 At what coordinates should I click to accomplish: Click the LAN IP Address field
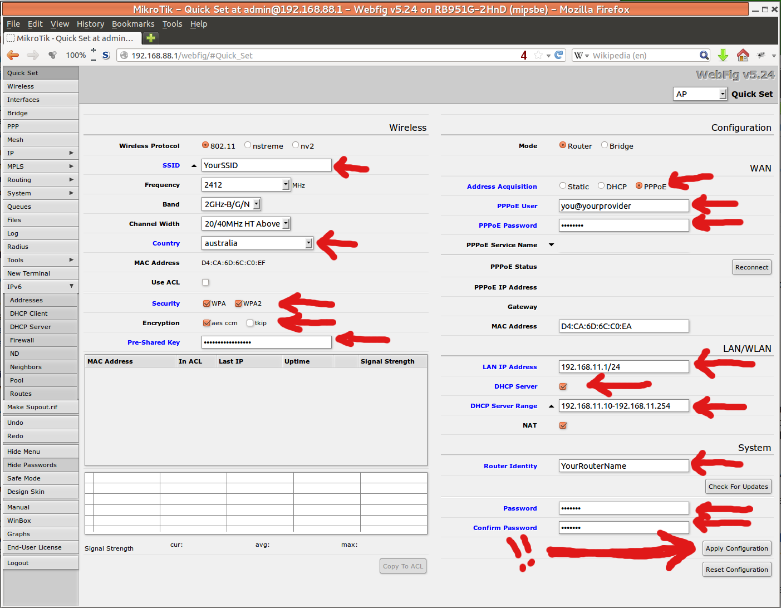tap(624, 367)
